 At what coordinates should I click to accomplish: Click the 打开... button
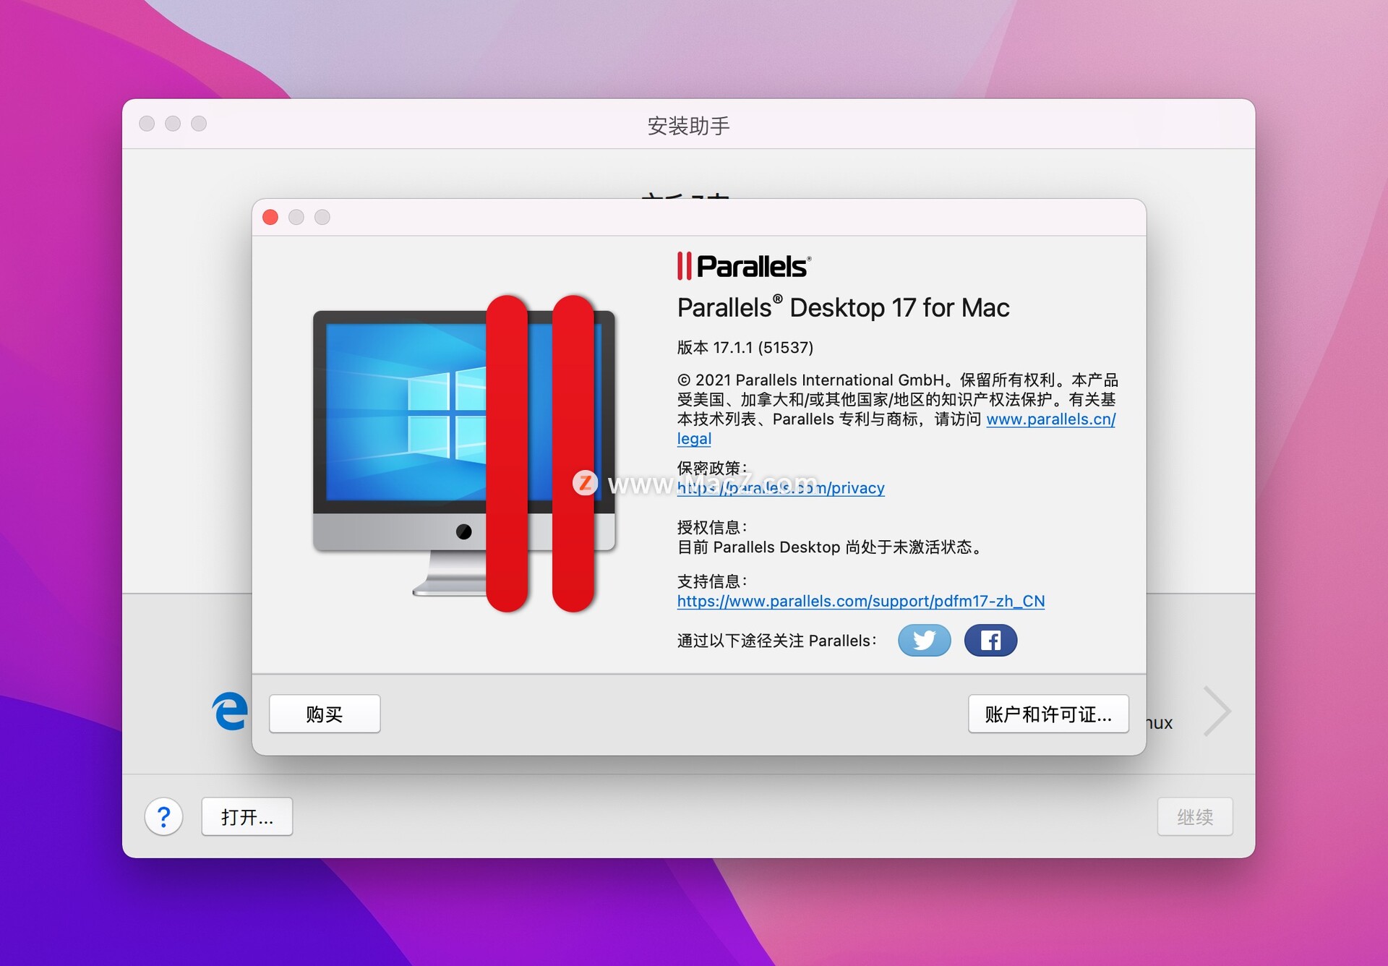click(x=247, y=816)
